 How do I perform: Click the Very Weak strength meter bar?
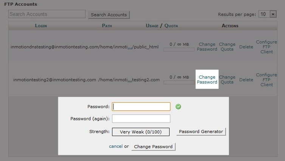141,132
